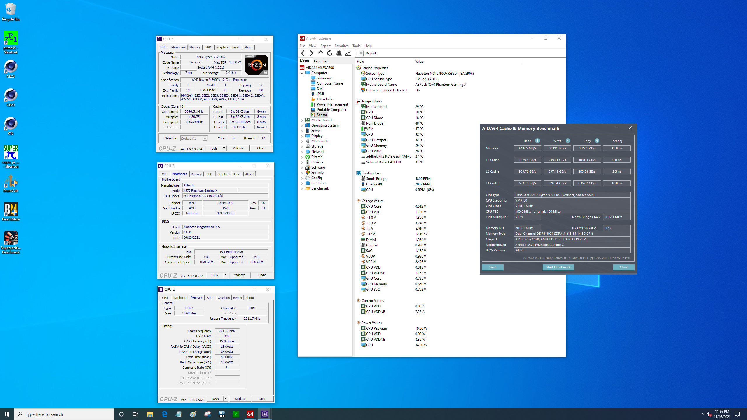Collapse the Computer tree node
This screenshot has width=747, height=420.
302,73
